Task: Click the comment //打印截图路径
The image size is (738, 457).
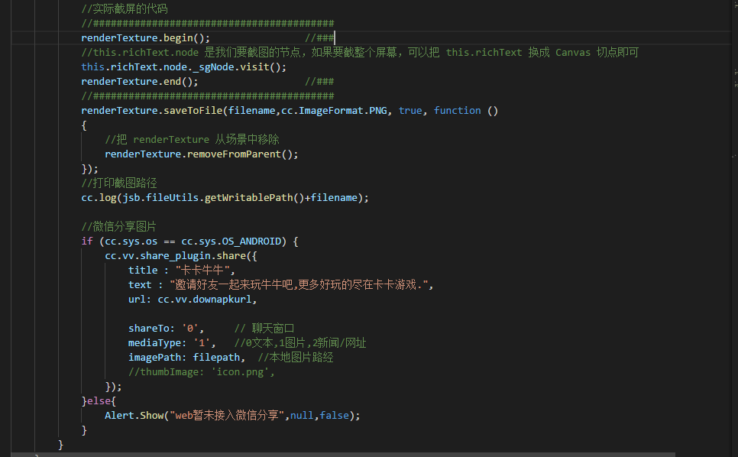Action: pos(119,183)
